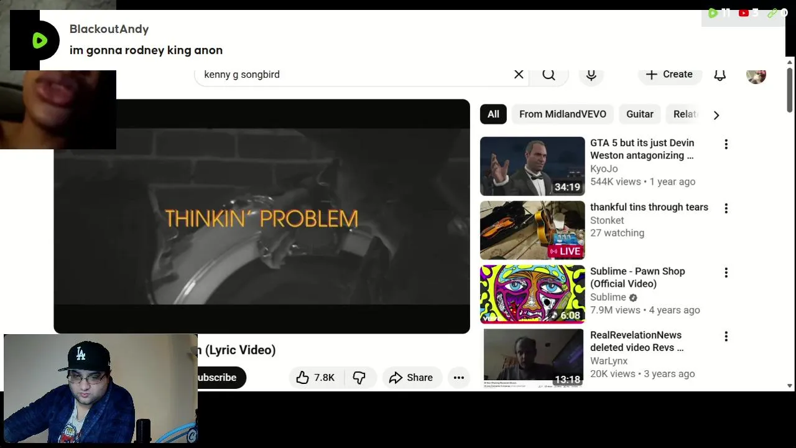Share the current video
The height and width of the screenshot is (448, 796).
click(x=411, y=378)
